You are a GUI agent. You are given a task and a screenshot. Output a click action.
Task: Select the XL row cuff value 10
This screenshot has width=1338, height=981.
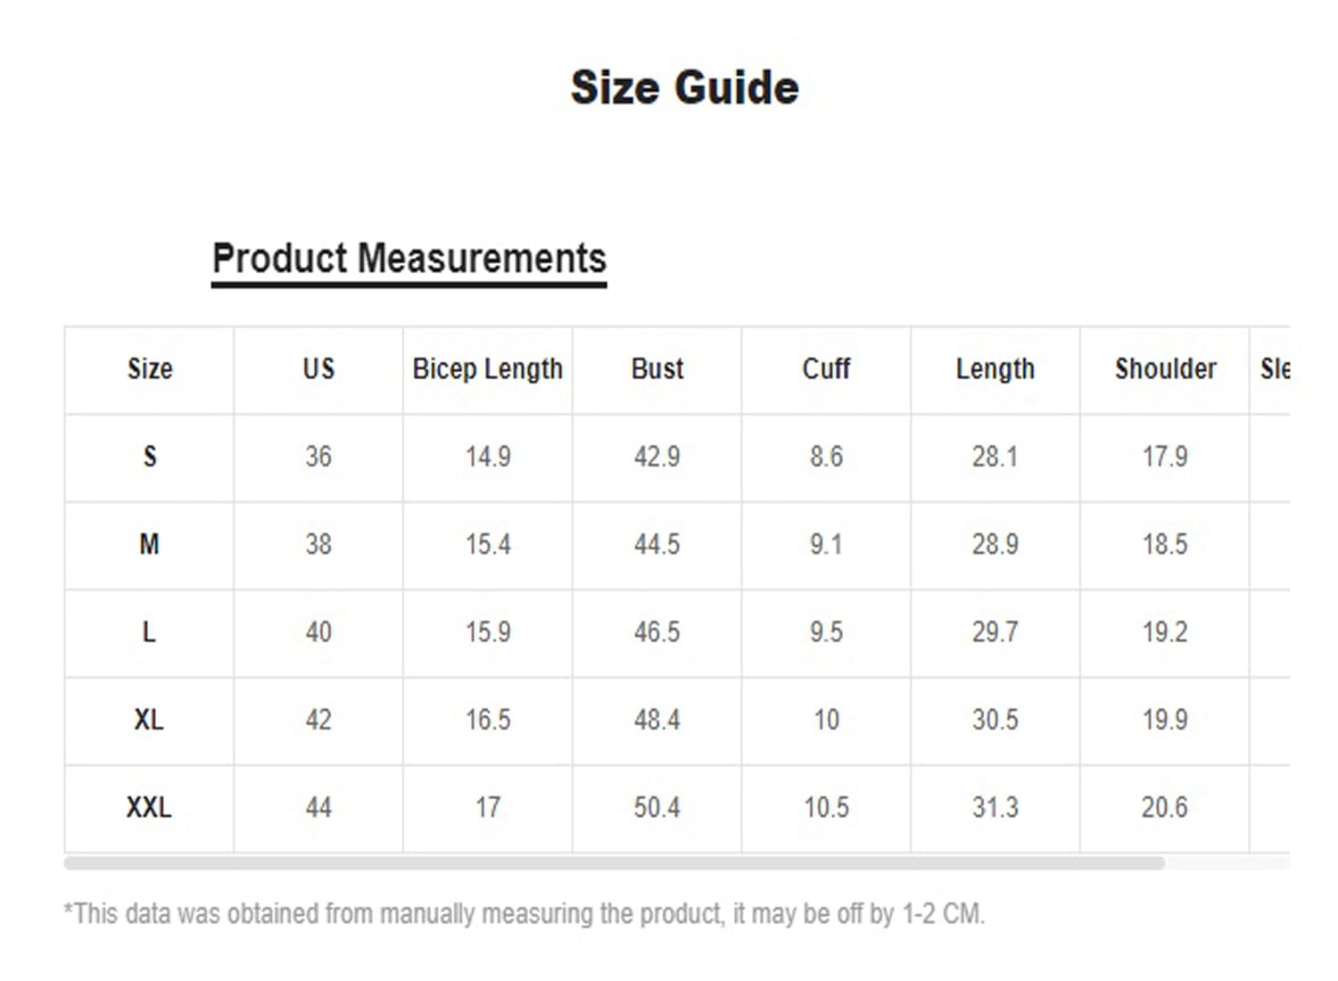click(x=826, y=720)
